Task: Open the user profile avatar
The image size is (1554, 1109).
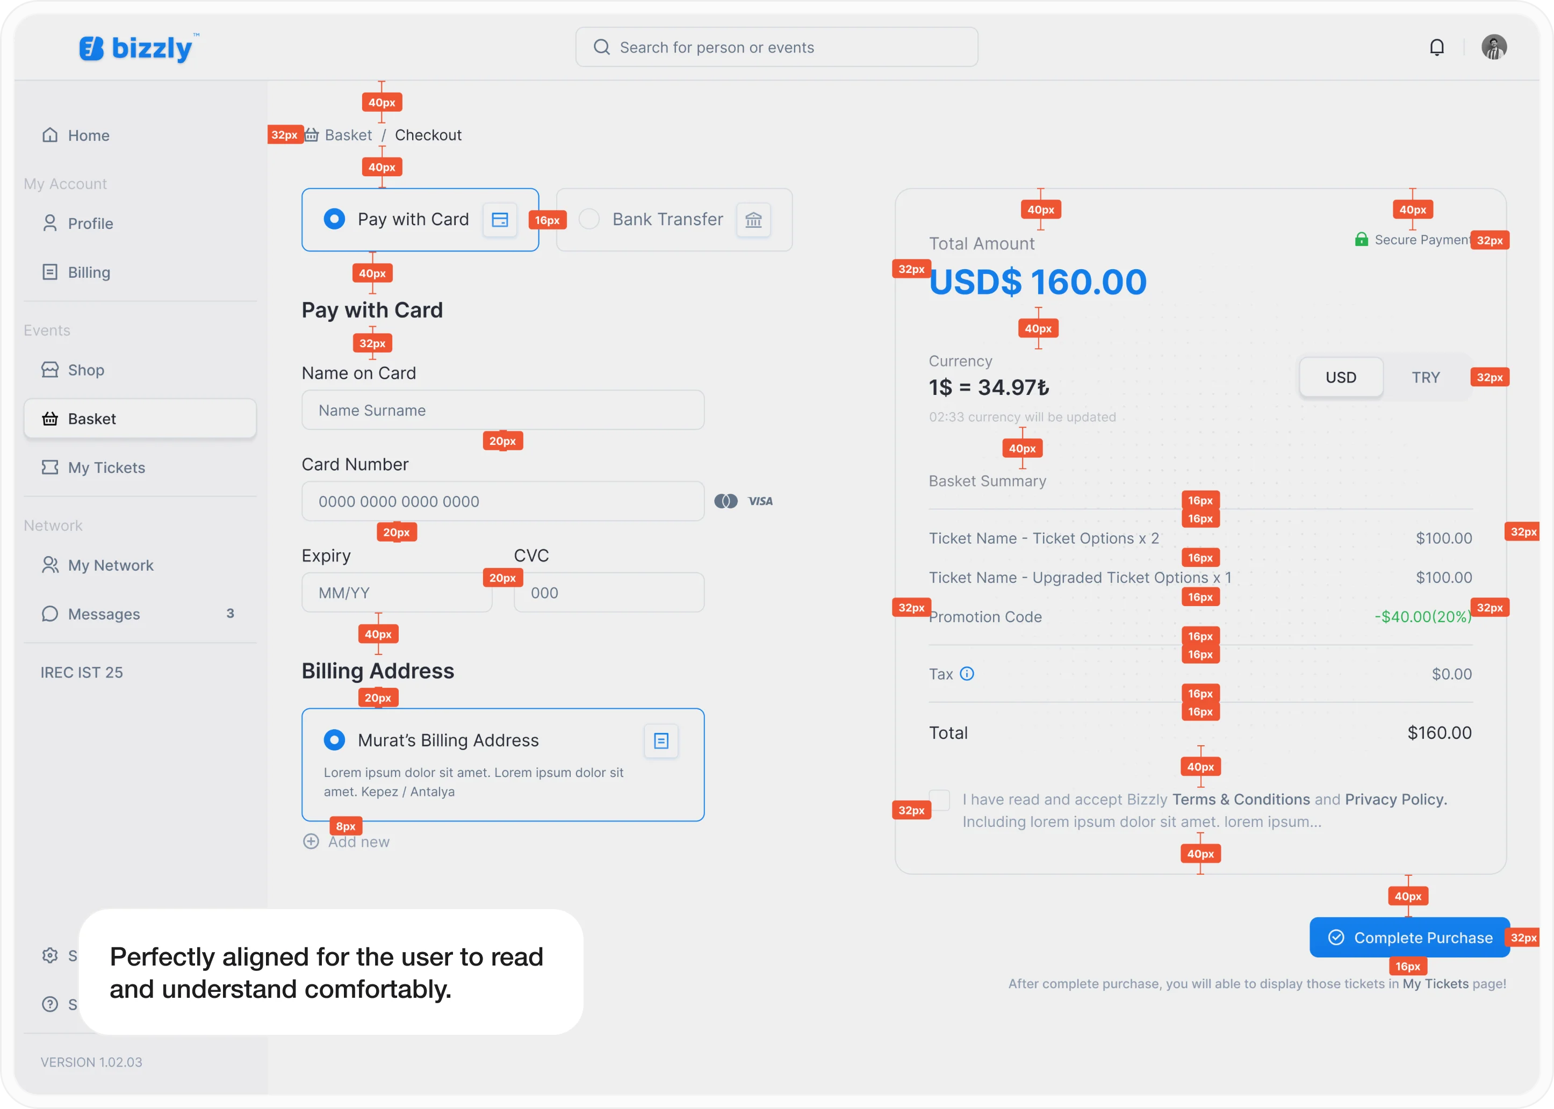Action: 1494,47
